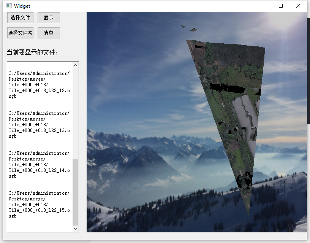Click the scroll-up arrow of the file list

[x=76, y=65]
